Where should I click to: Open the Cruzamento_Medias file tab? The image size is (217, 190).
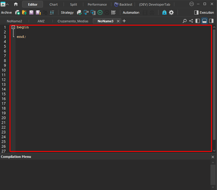point(73,21)
